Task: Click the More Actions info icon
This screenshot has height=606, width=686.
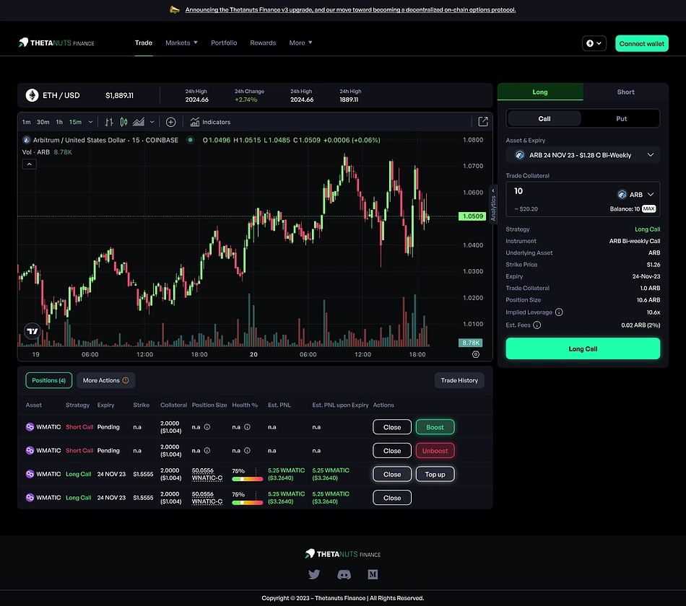Action: [x=126, y=380]
